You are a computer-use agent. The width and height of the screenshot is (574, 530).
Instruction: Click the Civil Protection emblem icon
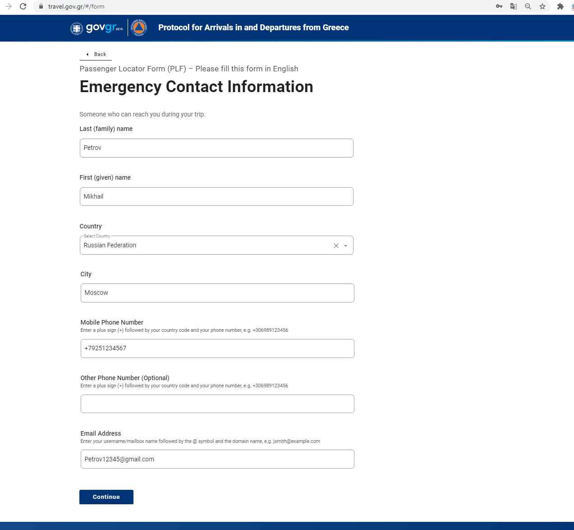click(x=139, y=28)
